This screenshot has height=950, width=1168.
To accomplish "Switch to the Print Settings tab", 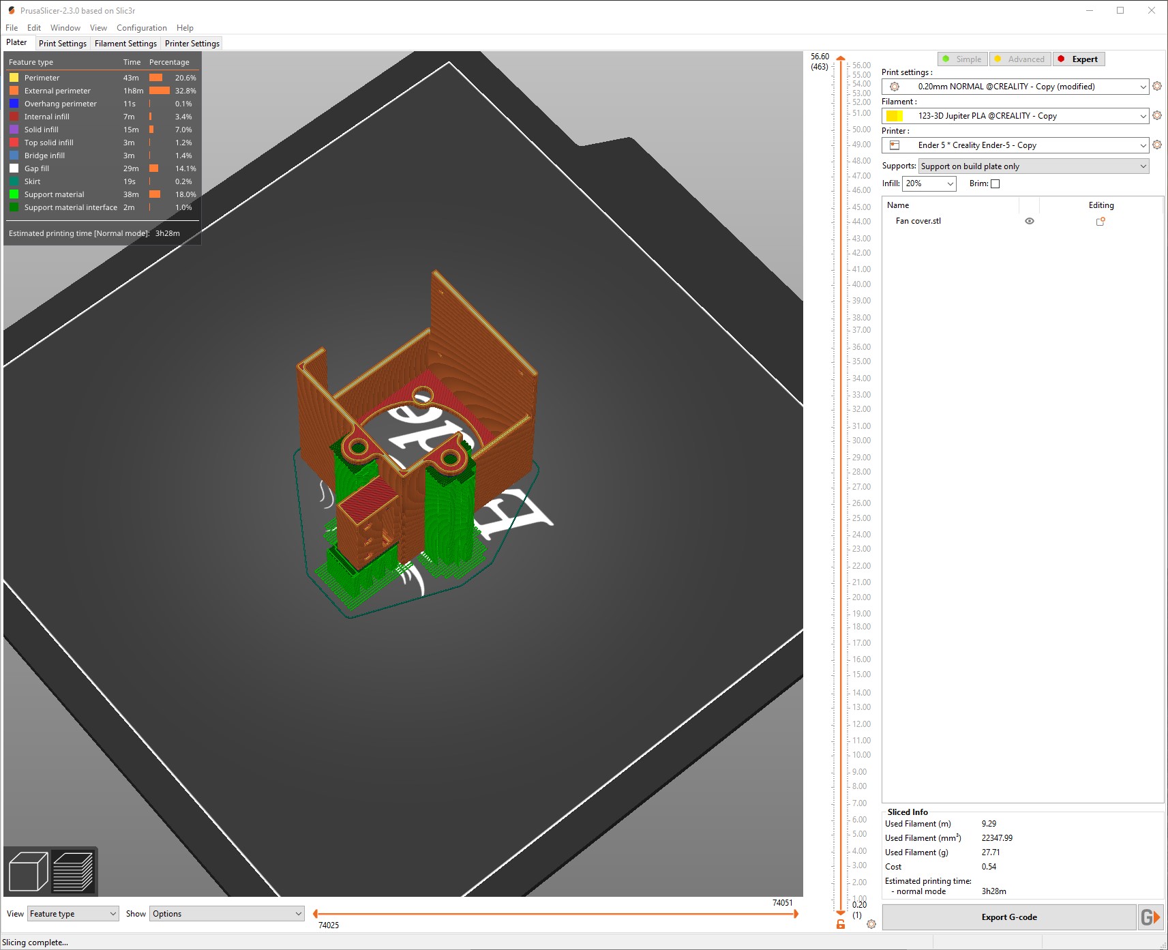I will pos(63,44).
